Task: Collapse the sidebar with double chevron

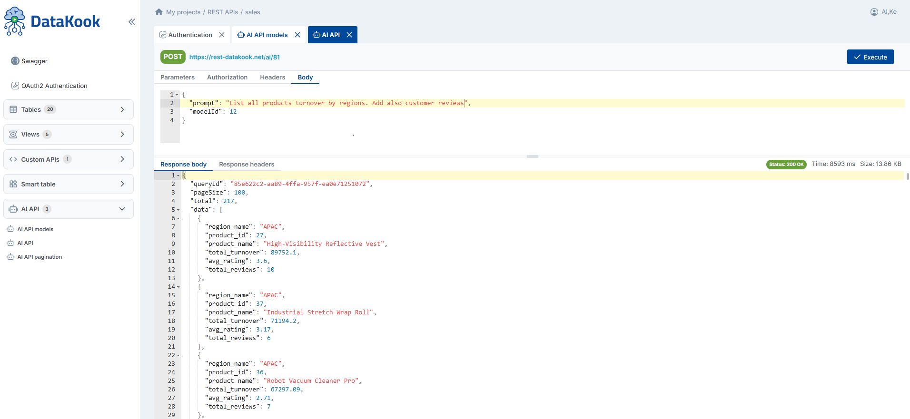Action: point(132,22)
